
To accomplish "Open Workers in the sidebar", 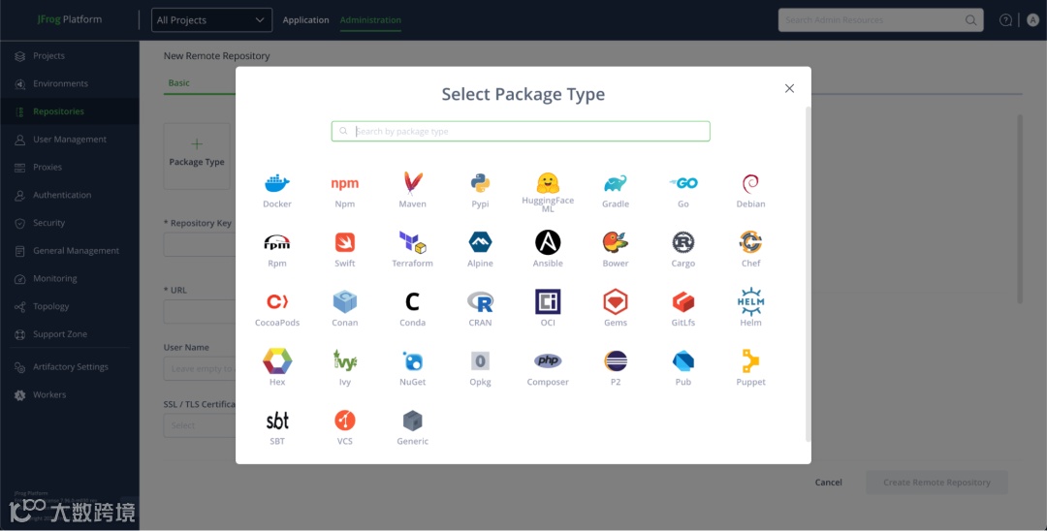I will coord(70,395).
